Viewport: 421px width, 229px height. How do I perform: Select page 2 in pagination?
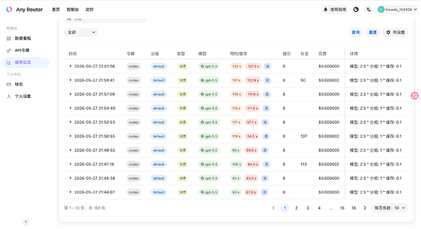[x=297, y=208]
